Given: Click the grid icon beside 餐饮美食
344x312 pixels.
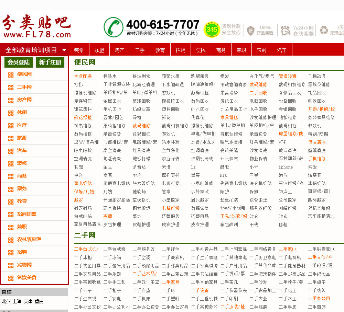Looking at the screenshot, I should (x=11, y=278).
